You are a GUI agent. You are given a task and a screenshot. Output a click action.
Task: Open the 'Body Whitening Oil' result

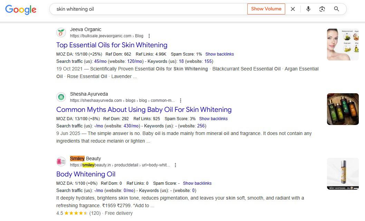(86, 174)
